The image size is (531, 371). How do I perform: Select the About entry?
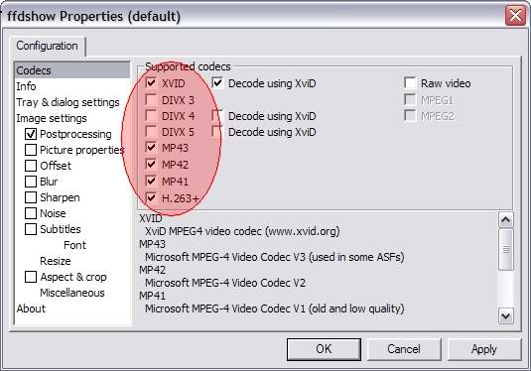31,309
